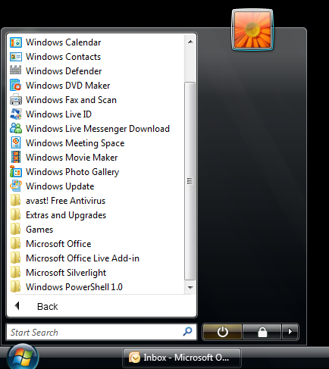Expand the Extras and Upgrades folder label

point(66,215)
